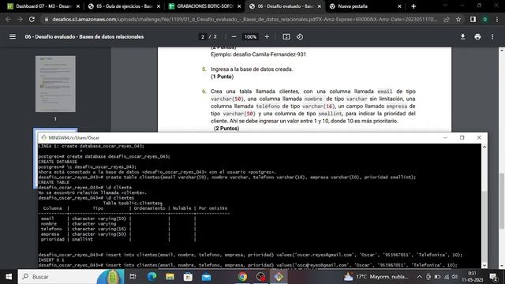Click the MINGW64 terminal title bar icon
Screen dimensions: 505x284
tap(44, 137)
